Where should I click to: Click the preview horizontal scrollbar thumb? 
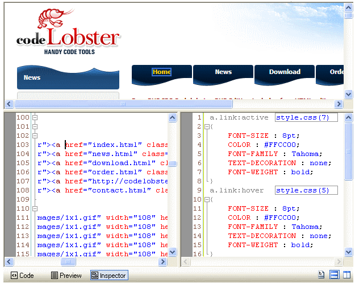(x=123, y=104)
